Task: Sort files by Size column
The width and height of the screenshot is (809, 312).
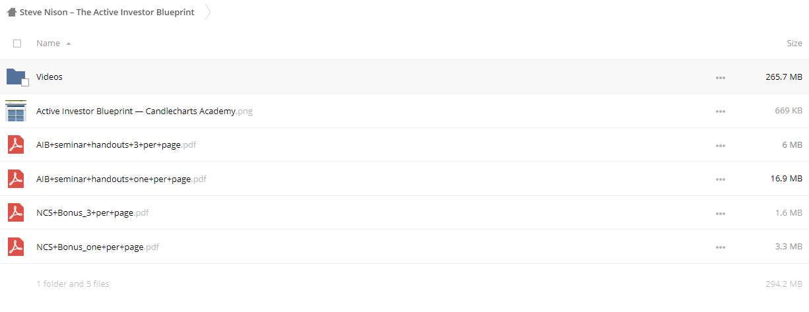Action: pyautogui.click(x=794, y=44)
